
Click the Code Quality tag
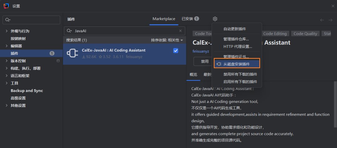305,34
